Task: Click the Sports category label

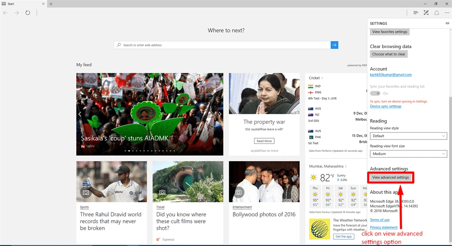Action: [x=84, y=207]
